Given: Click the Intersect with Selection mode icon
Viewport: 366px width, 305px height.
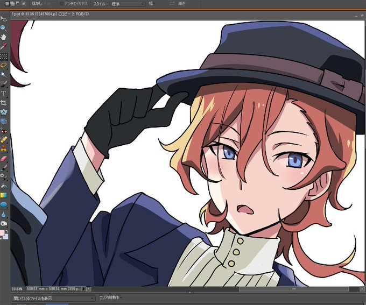Looking at the screenshot, I should (23, 4).
